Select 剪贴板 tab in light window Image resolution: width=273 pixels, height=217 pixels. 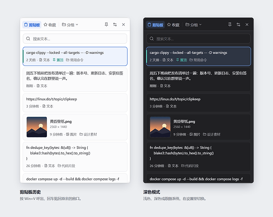click(x=32, y=25)
